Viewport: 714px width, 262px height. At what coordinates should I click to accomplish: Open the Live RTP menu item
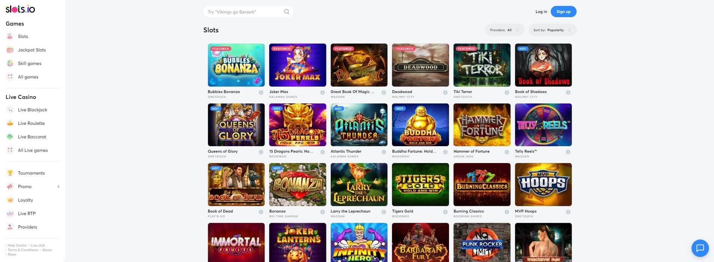pos(27,214)
